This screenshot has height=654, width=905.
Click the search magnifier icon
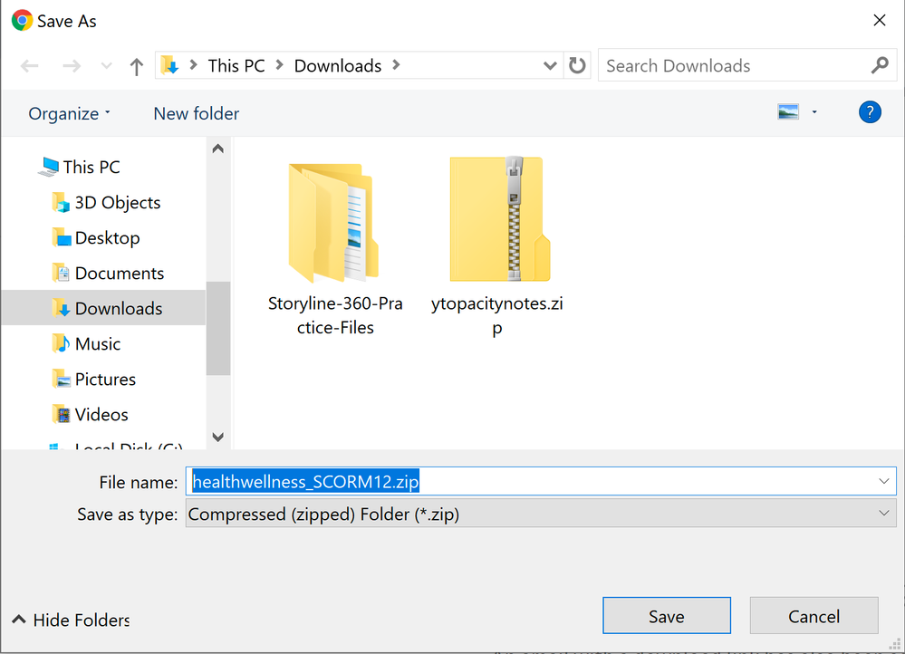879,66
